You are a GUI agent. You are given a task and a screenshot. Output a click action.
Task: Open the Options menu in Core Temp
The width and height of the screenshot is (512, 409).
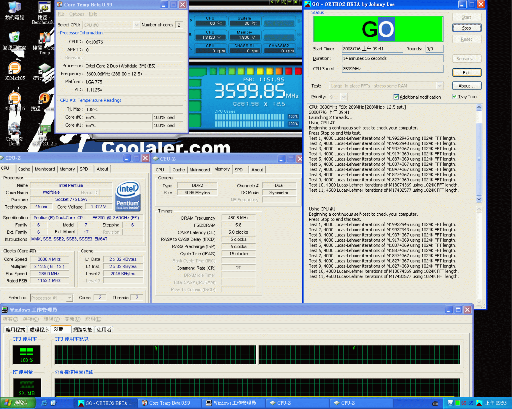coord(76,14)
